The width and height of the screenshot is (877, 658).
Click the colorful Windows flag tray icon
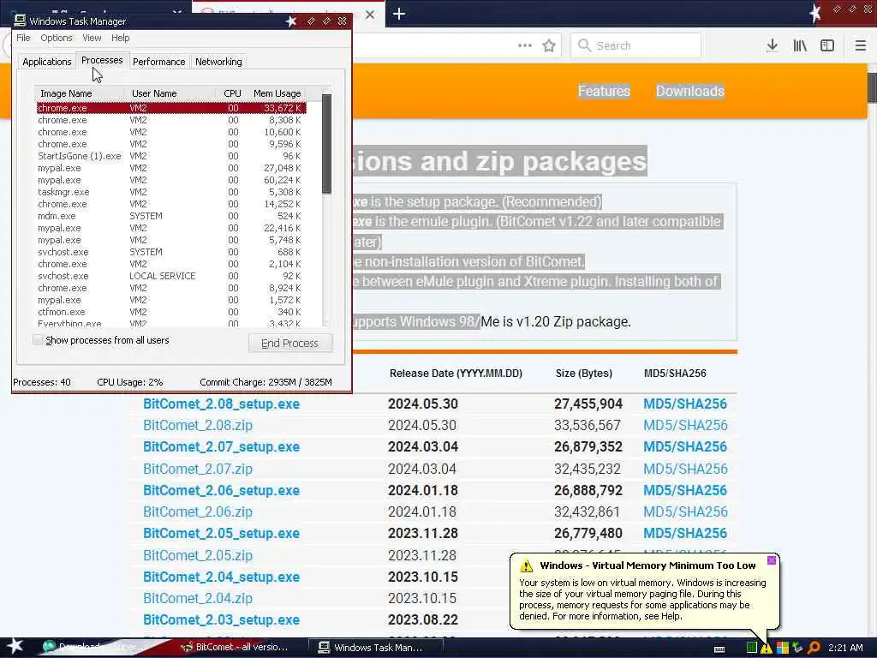783,648
